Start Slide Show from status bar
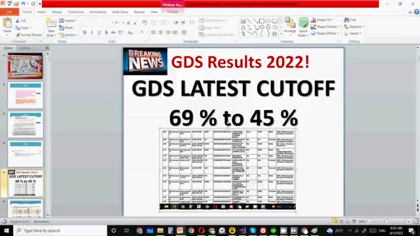This screenshot has height=236, width=420. (x=354, y=222)
